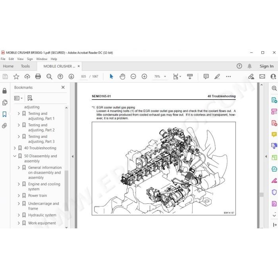Click the document vertical scrollbar thumb

coord(261,195)
